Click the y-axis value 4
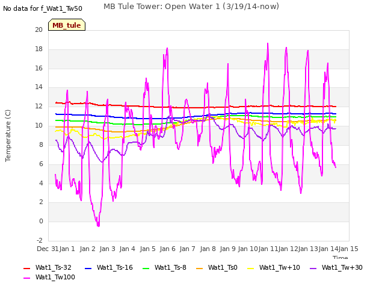The image size is (385, 289). (x=41, y=183)
